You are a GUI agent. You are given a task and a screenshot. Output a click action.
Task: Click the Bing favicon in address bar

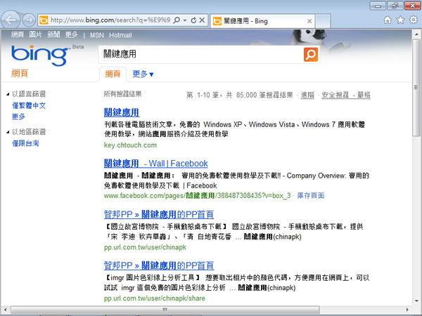click(x=44, y=20)
